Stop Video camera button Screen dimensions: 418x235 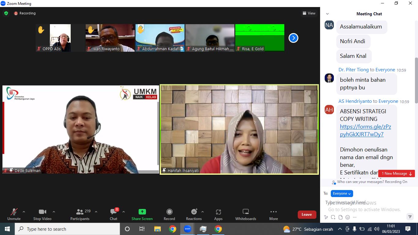(x=42, y=214)
